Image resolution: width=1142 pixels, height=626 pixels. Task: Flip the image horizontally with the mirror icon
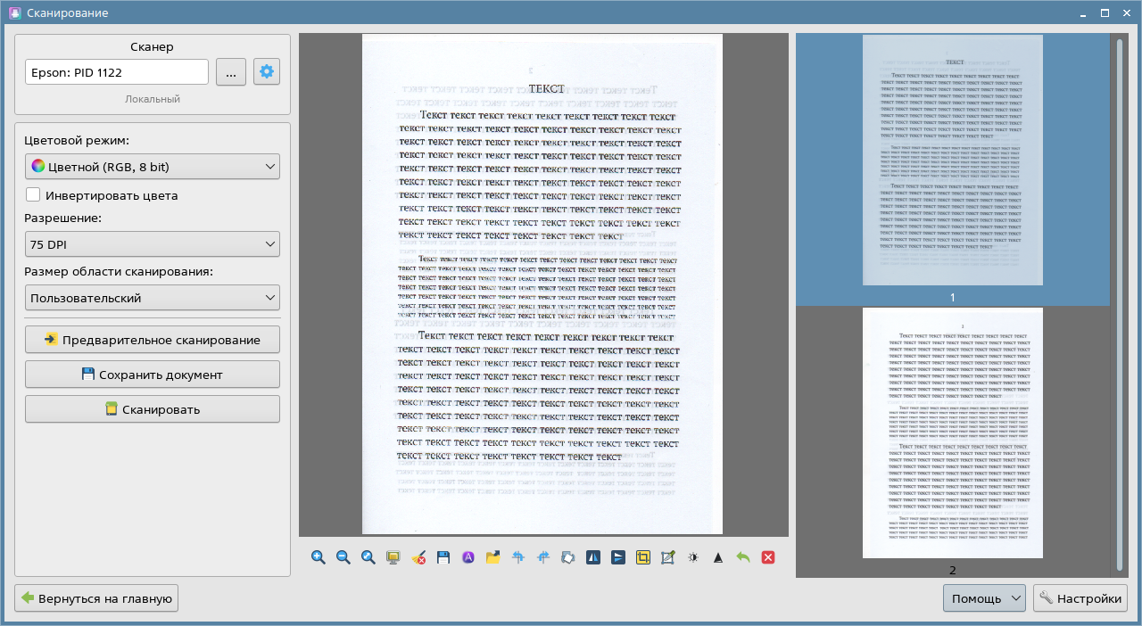tap(593, 557)
